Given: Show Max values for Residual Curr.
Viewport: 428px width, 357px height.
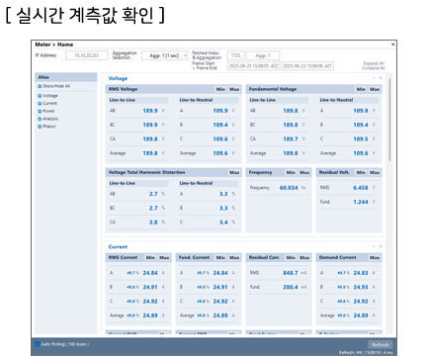Looking at the screenshot, I should tap(304, 257).
